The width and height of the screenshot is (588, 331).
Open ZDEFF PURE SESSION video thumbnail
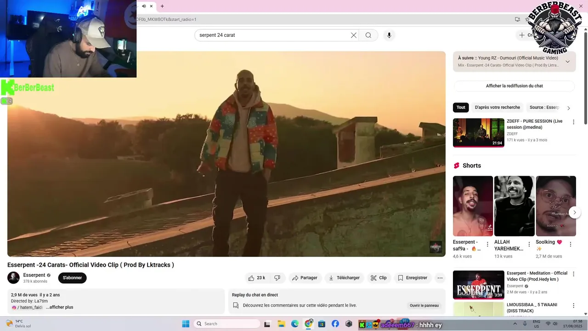point(479,133)
